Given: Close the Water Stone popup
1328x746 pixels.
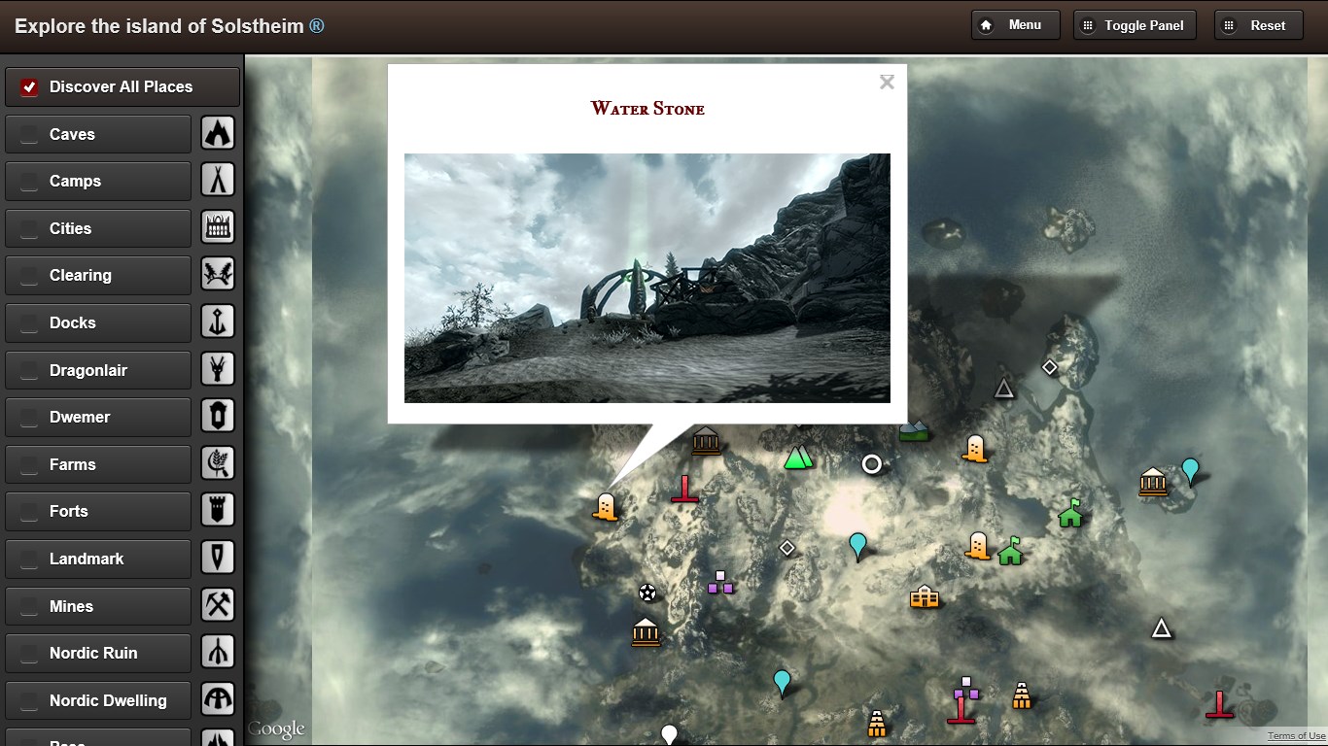Looking at the screenshot, I should point(887,83).
